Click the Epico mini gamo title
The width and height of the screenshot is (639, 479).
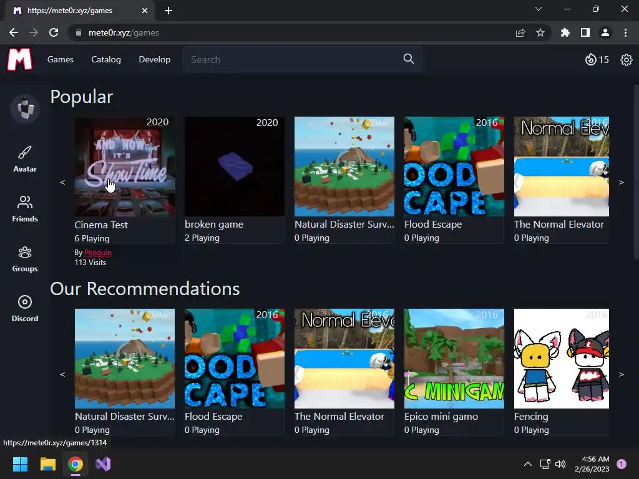click(441, 416)
